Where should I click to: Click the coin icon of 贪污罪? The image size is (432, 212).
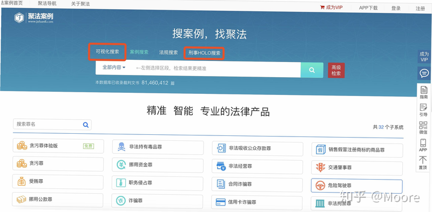click(22, 163)
